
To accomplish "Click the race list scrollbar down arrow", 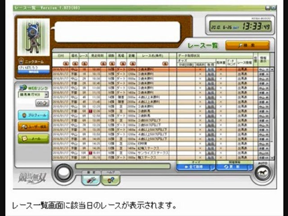I will 272,158.
